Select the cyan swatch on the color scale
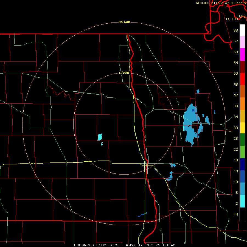The width and height of the screenshot is (247, 247). [x=242, y=201]
